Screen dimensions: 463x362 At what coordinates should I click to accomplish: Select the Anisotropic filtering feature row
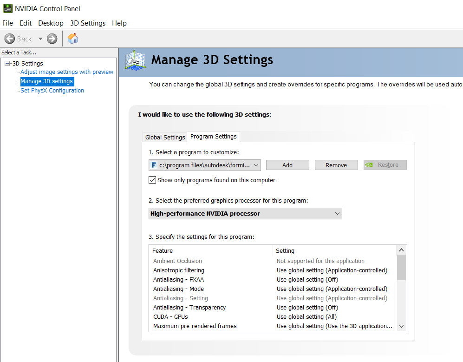click(x=178, y=270)
